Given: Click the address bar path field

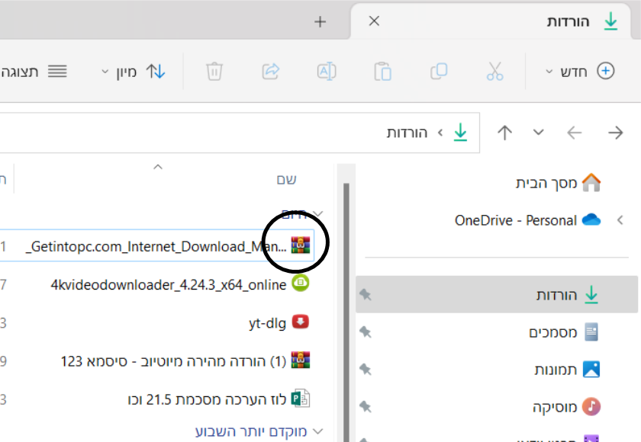Looking at the screenshot, I should pos(240,133).
